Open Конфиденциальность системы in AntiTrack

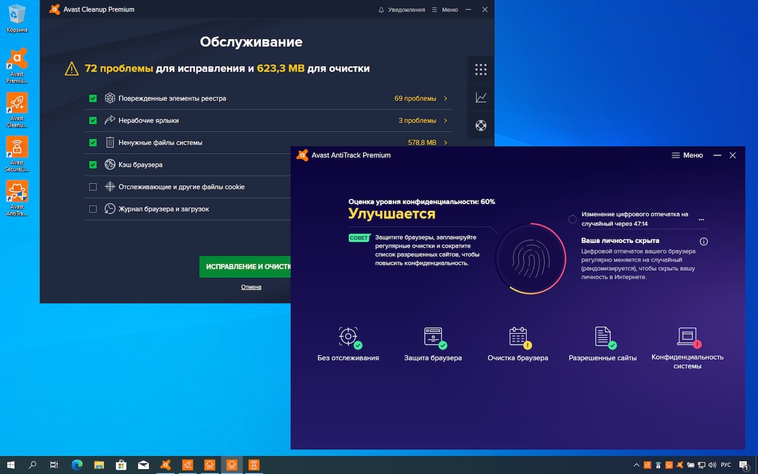coord(687,348)
